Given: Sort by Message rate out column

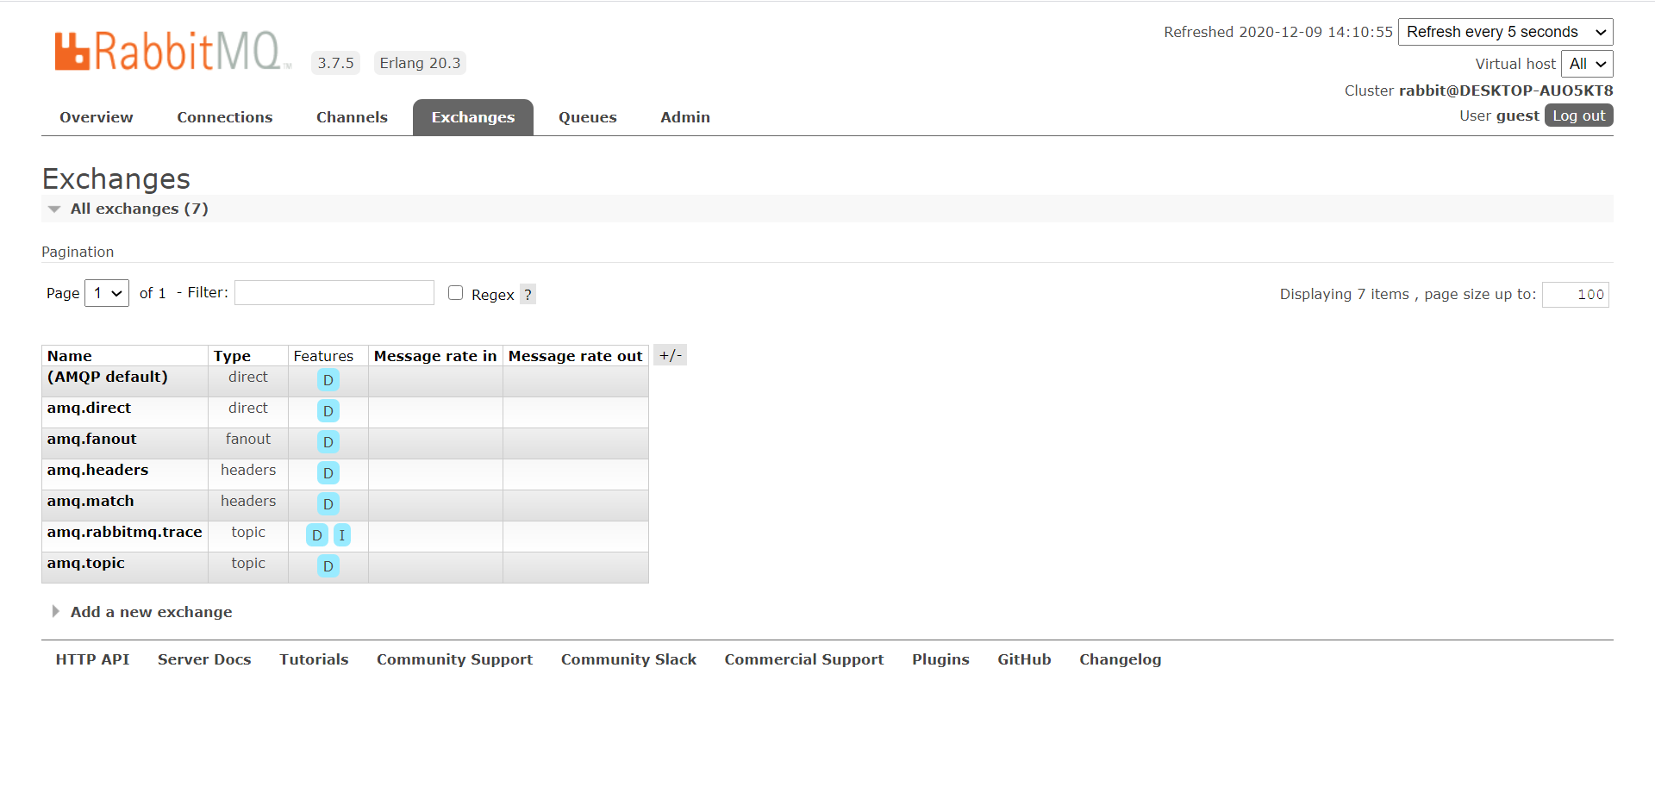Looking at the screenshot, I should 576,356.
